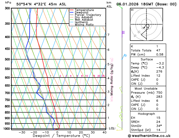Click the 800 pressure level label

tap(8, 106)
